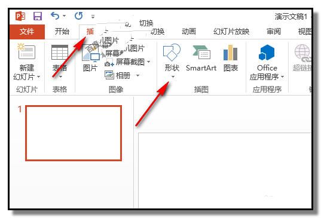The height and width of the screenshot is (218, 321).
Task: Expand the 相册 dropdown arrow
Action: click(137, 76)
